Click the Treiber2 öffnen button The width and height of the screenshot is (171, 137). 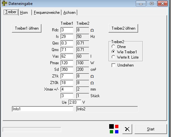point(123,28)
